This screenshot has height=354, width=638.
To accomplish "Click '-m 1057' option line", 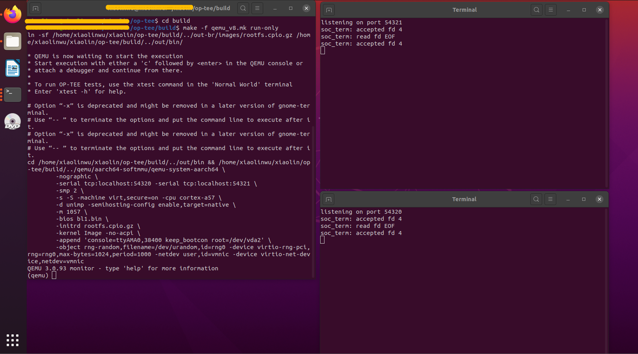I will 71,212.
